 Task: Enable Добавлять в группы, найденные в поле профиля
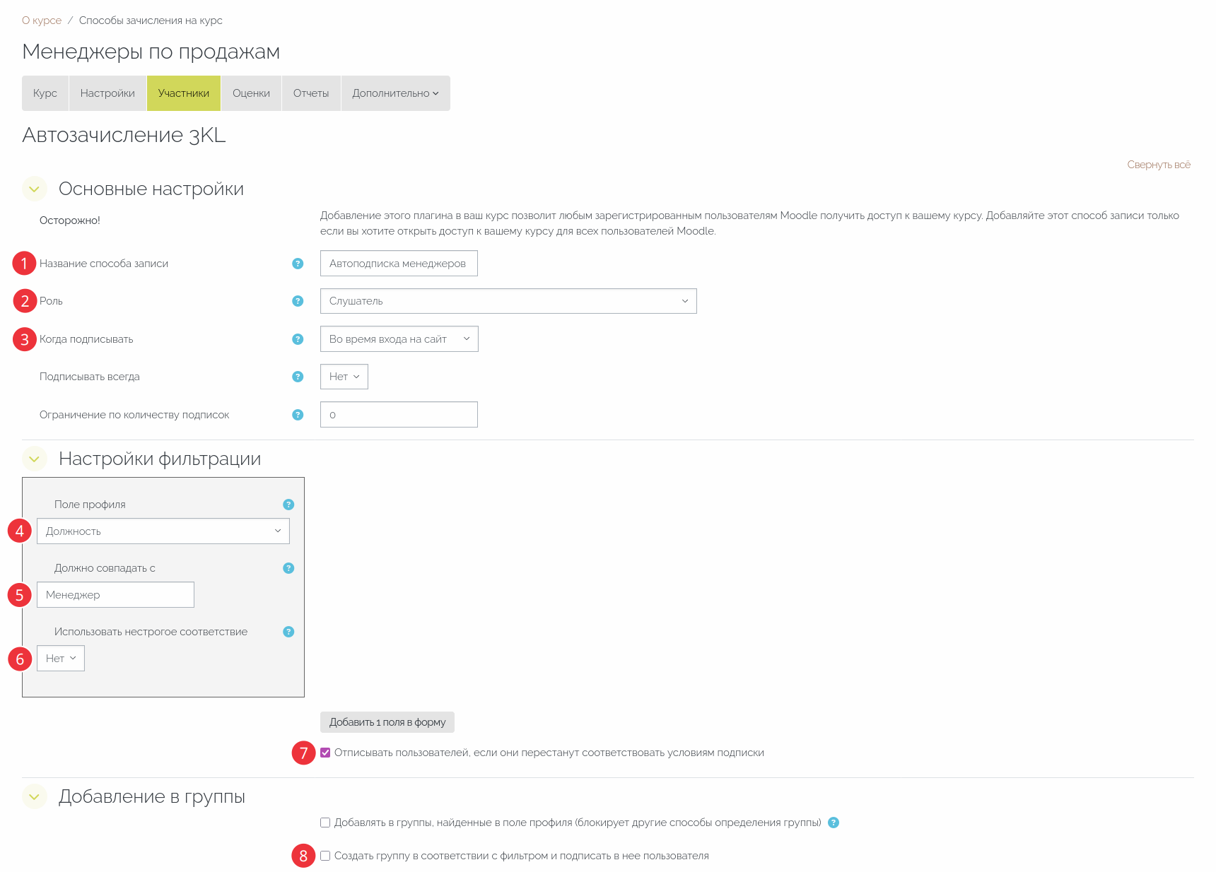[x=325, y=823]
